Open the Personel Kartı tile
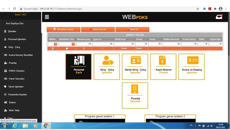The width and height of the screenshot is (230, 130). click(78, 67)
